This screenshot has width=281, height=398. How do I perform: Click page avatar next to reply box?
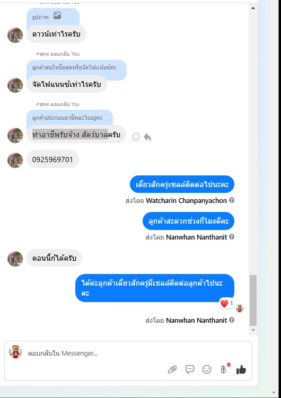click(x=15, y=351)
